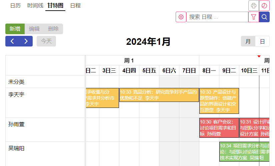The image size is (275, 166).
Task: Open the 日程 tab
Action: pyautogui.click(x=75, y=6)
